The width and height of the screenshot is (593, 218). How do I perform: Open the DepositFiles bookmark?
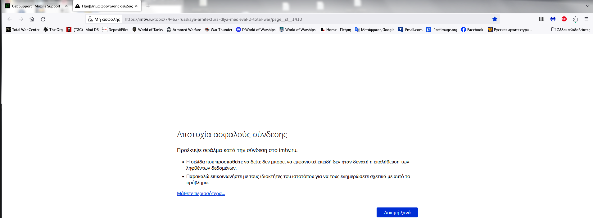115,30
